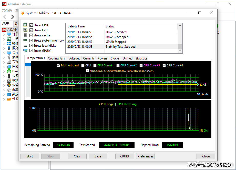236x170 pixels.
Task: Save the stability test results
Action: pyautogui.click(x=98, y=156)
